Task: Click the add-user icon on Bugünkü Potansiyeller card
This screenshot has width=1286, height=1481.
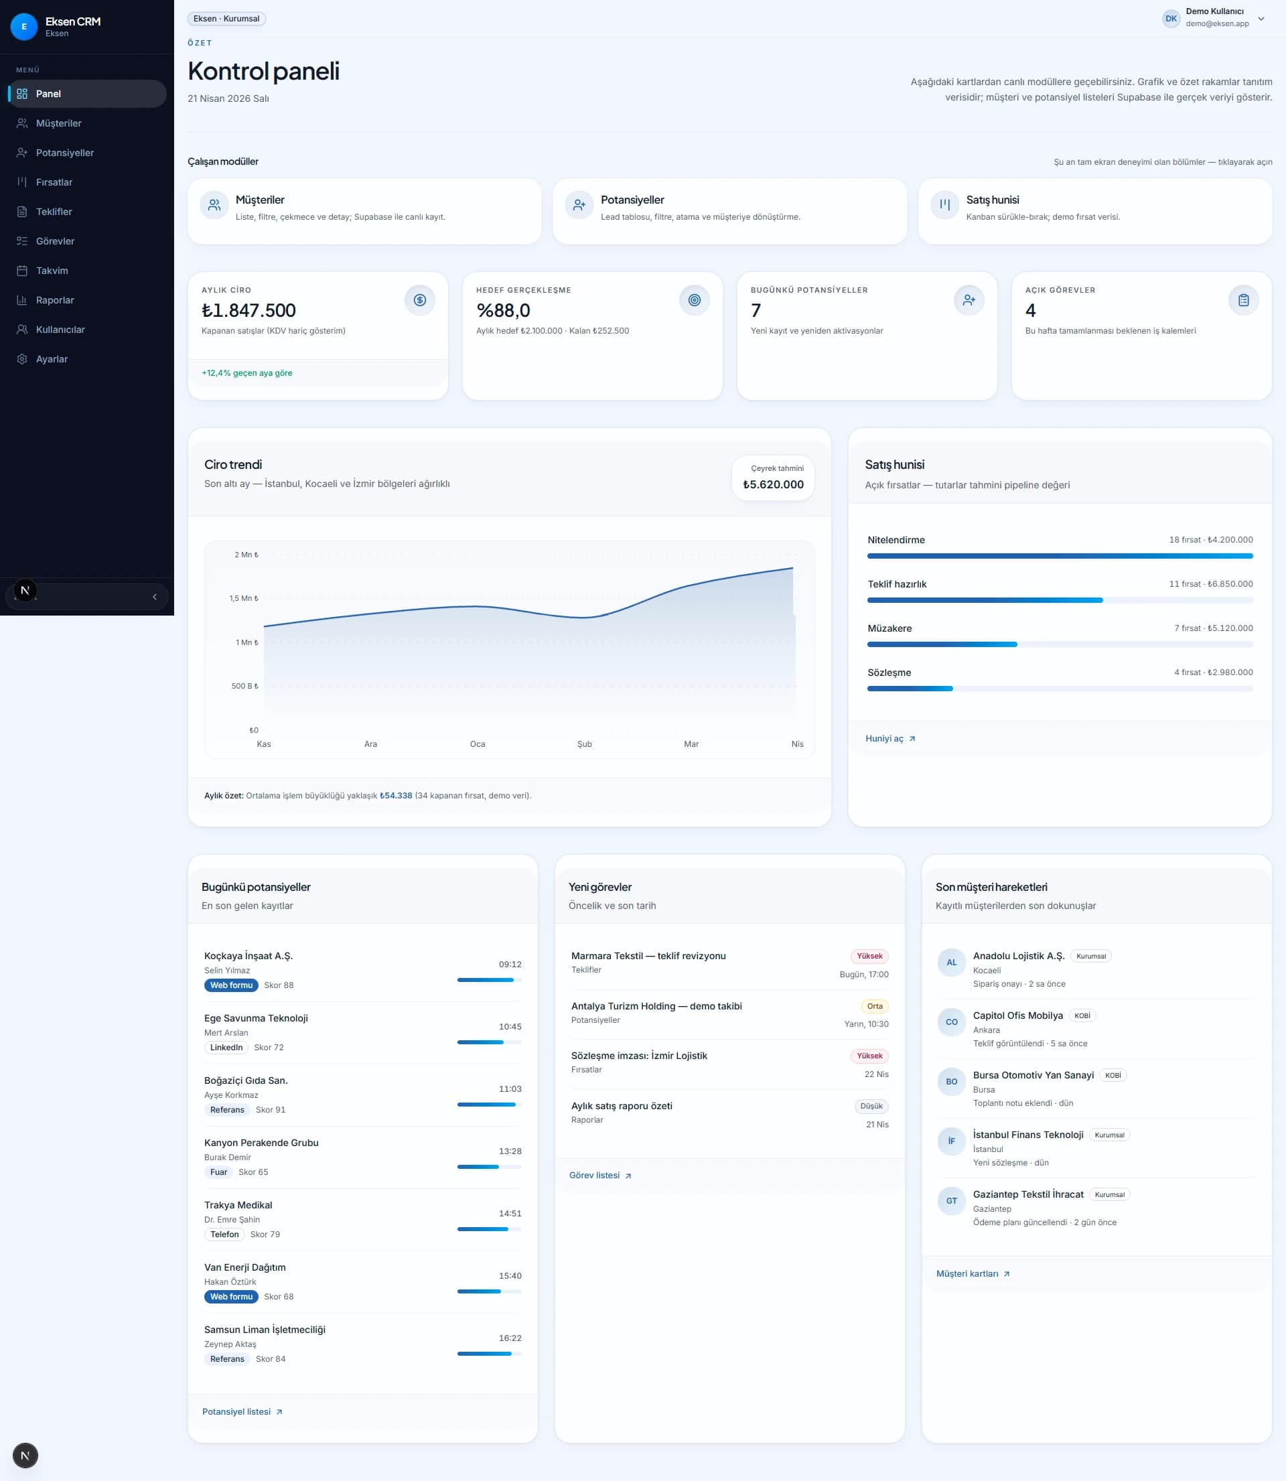Action: point(969,300)
